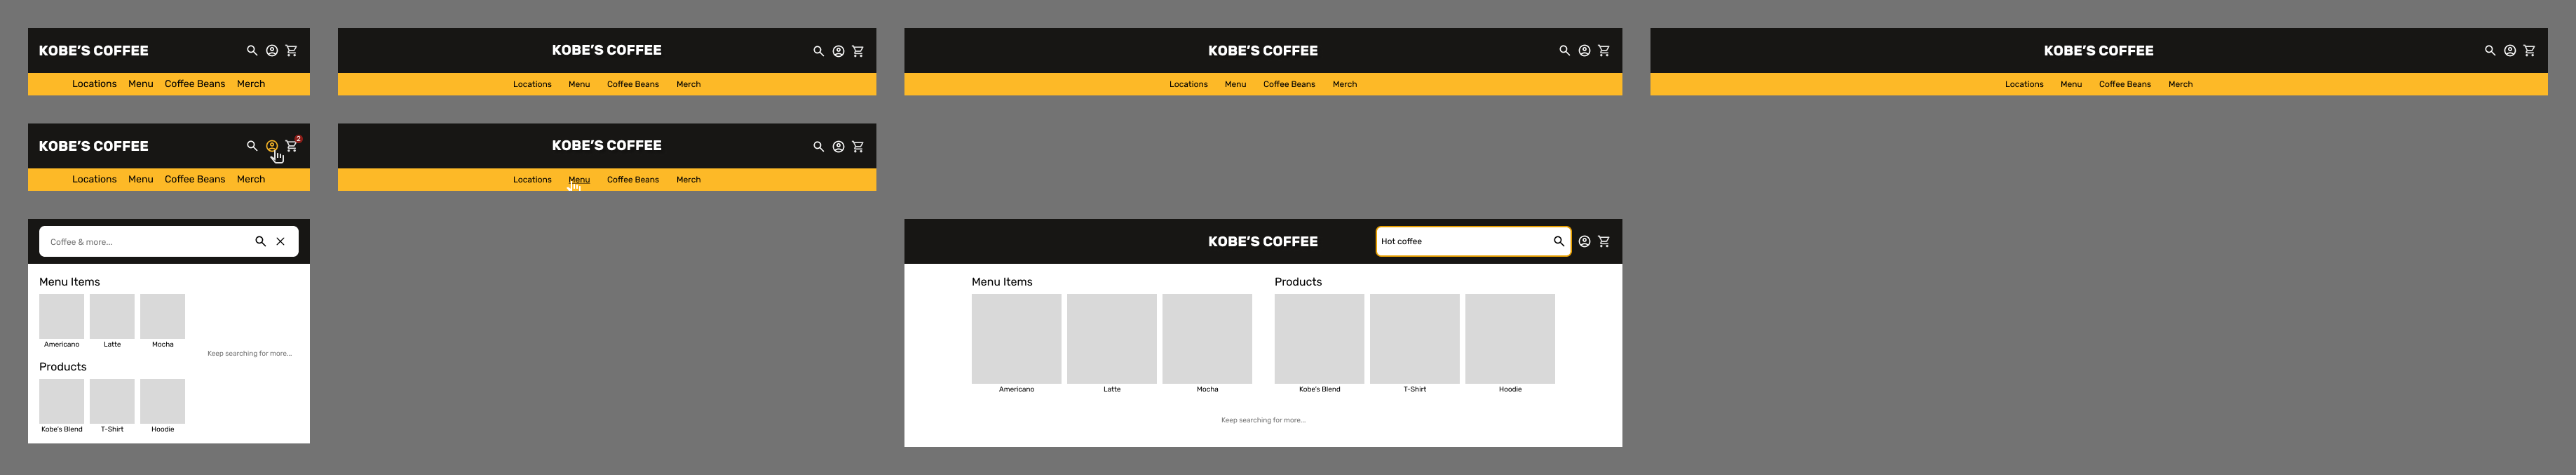Viewport: 2576px width, 475px height.
Task: Open Americano thumbnail in 'Hot coffee' results
Action: (1016, 339)
